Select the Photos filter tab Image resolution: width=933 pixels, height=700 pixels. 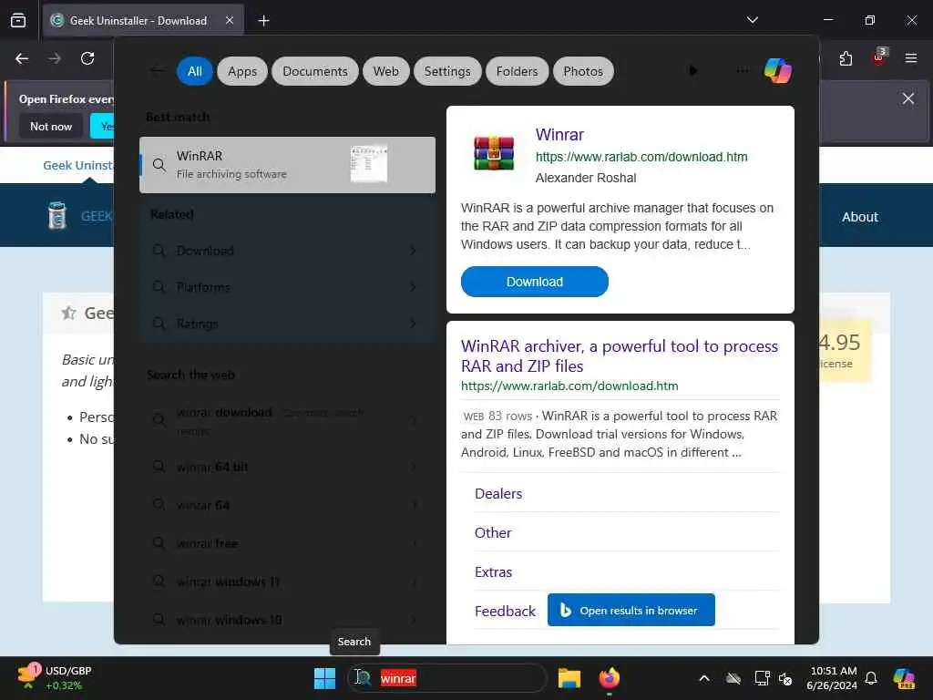pyautogui.click(x=583, y=71)
